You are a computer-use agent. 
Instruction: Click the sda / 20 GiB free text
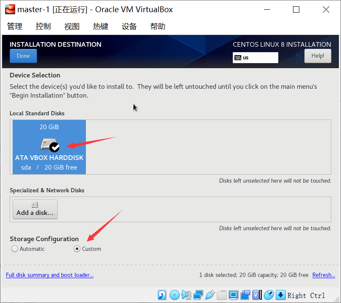(49, 167)
